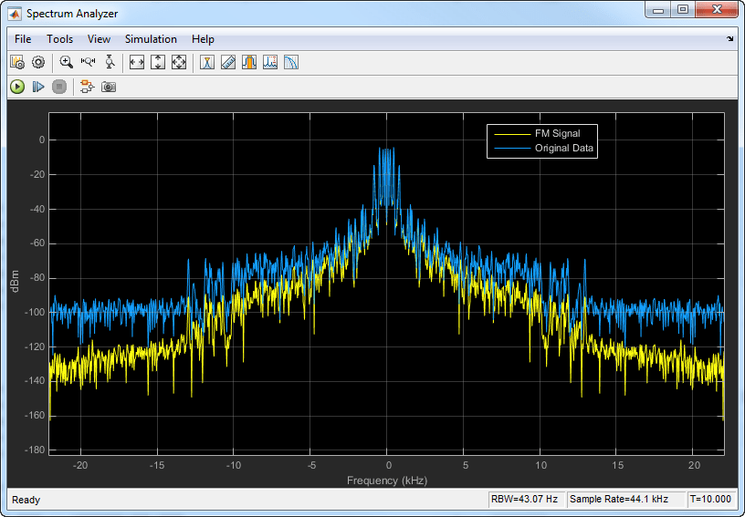Toggle Distortion Measurements panel
Viewport: 745px width, 517px height.
point(270,63)
